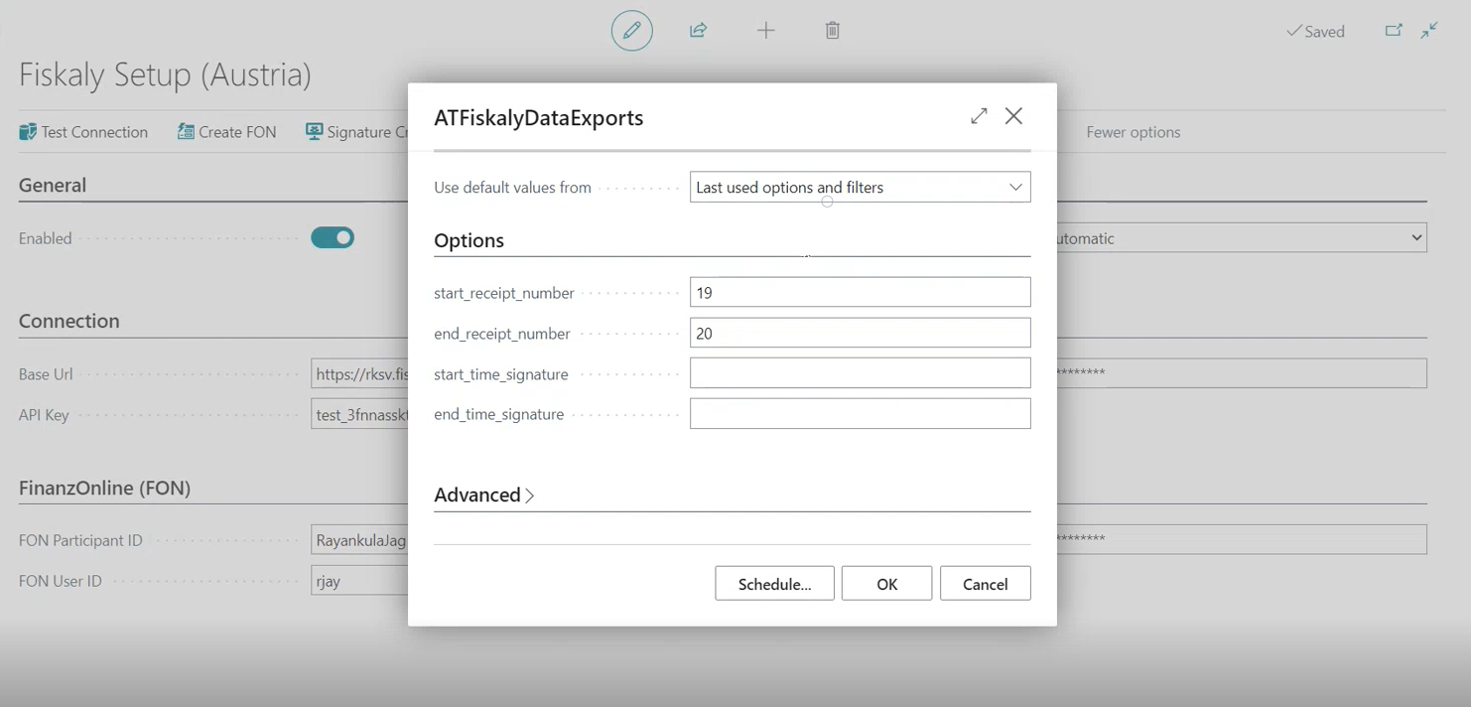Click the masked password field in Connection section
1471x707 pixels.
tap(1242, 373)
